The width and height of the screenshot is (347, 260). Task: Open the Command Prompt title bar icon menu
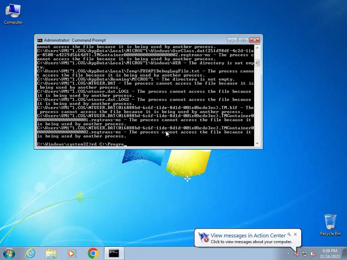pyautogui.click(x=40, y=40)
